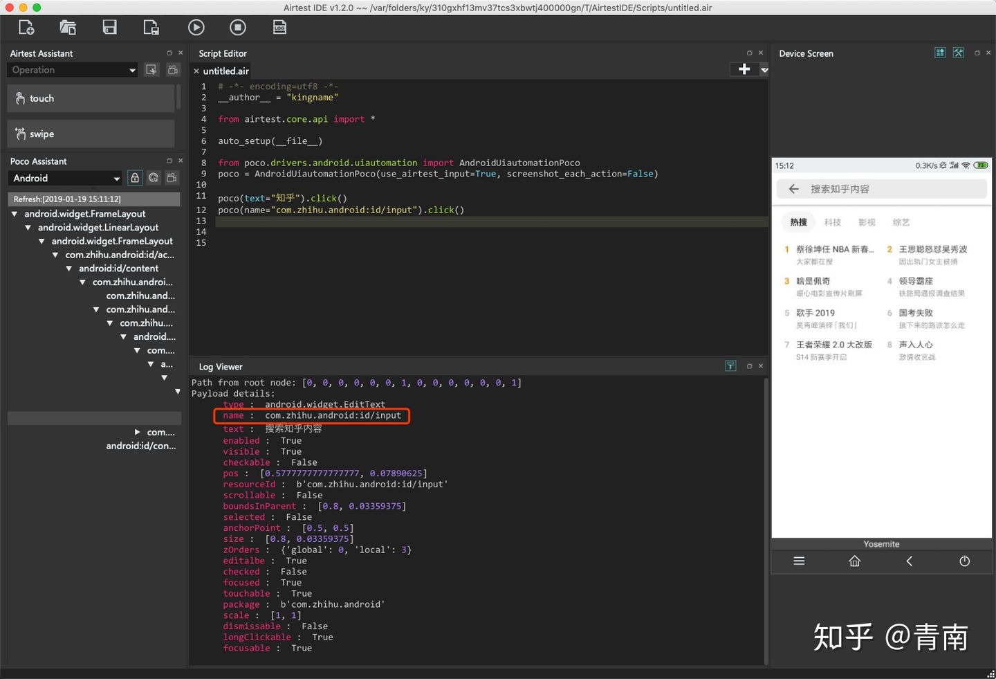This screenshot has width=996, height=679.
Task: Click the Airtest Assistant selection icon
Action: click(x=151, y=69)
